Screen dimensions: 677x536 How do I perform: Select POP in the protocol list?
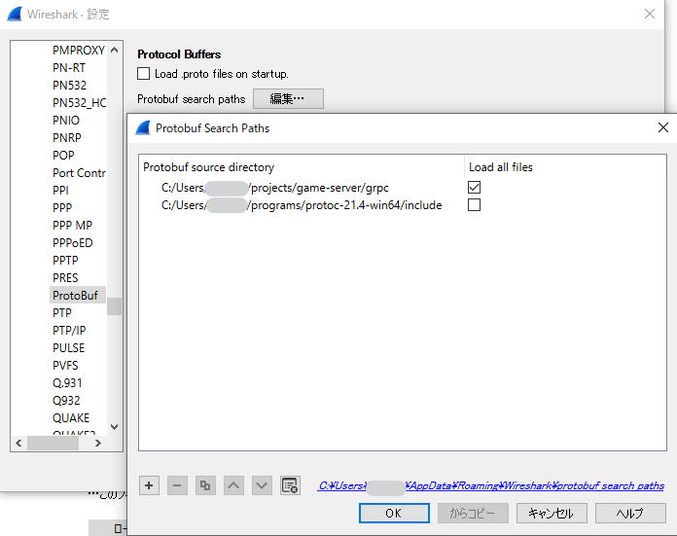tap(63, 156)
